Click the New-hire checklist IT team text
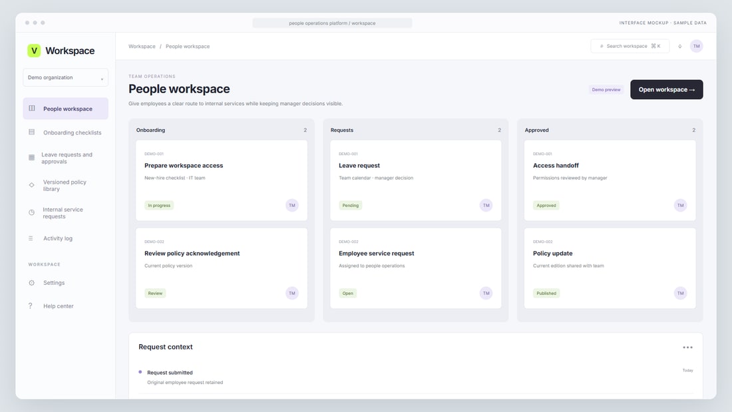Screen dimensions: 732x412 (174, 178)
